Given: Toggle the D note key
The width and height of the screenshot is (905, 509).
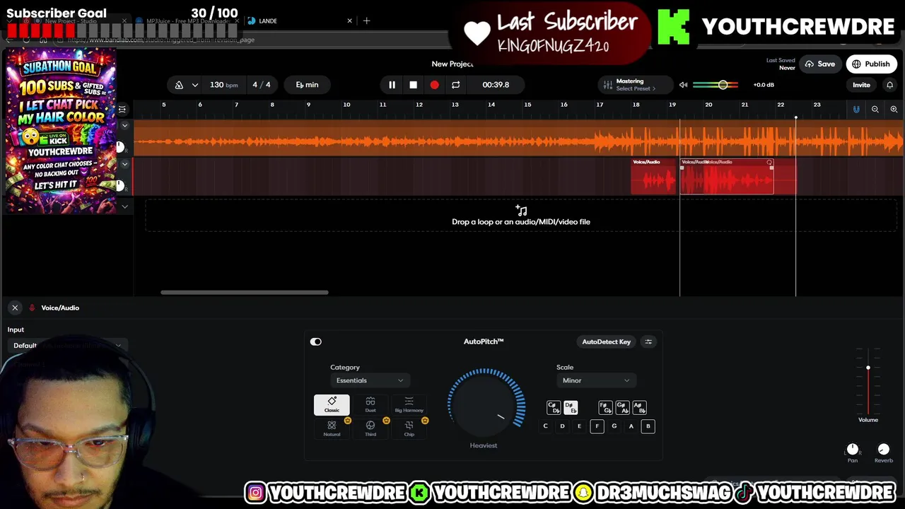Looking at the screenshot, I should (x=562, y=426).
